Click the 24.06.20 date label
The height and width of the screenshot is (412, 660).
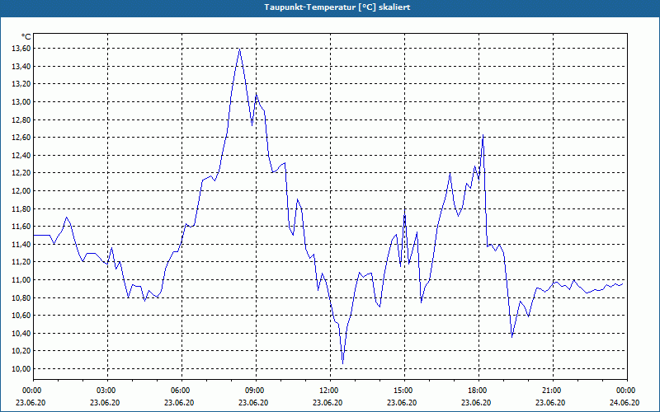pos(625,402)
